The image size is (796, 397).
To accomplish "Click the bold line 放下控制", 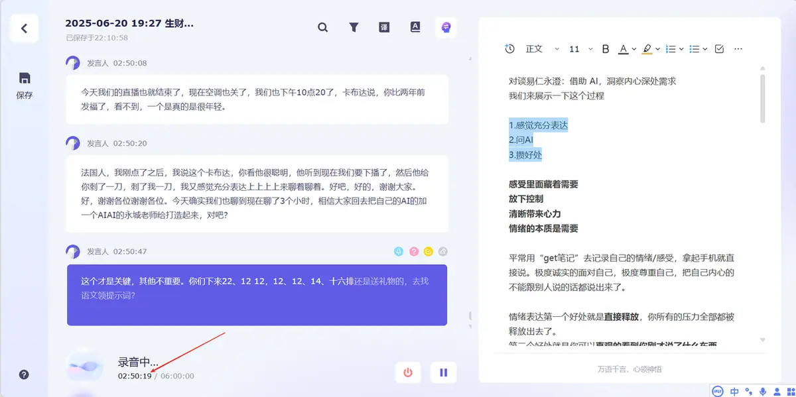I will (526, 199).
